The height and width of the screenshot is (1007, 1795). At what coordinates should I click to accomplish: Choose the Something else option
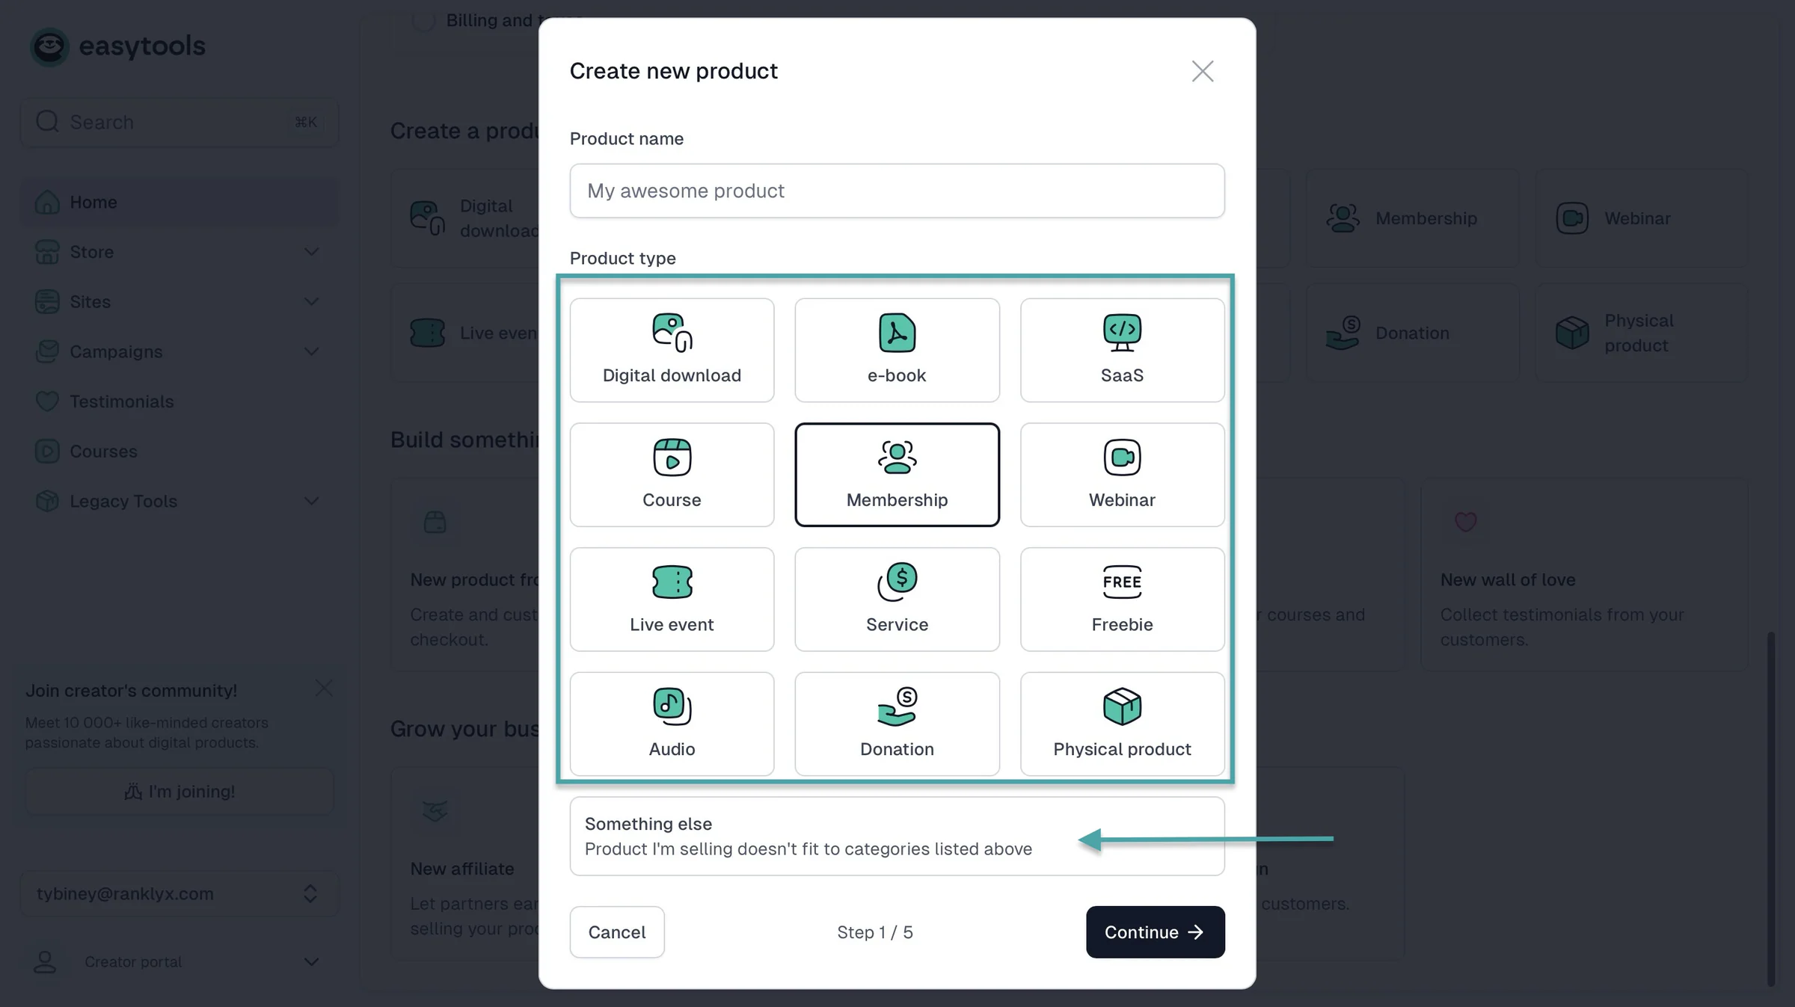897,836
